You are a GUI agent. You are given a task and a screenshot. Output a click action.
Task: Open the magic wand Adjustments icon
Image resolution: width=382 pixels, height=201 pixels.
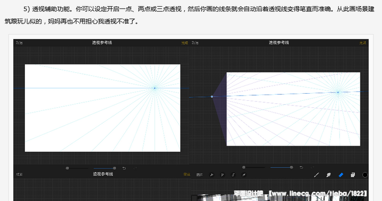point(223,175)
